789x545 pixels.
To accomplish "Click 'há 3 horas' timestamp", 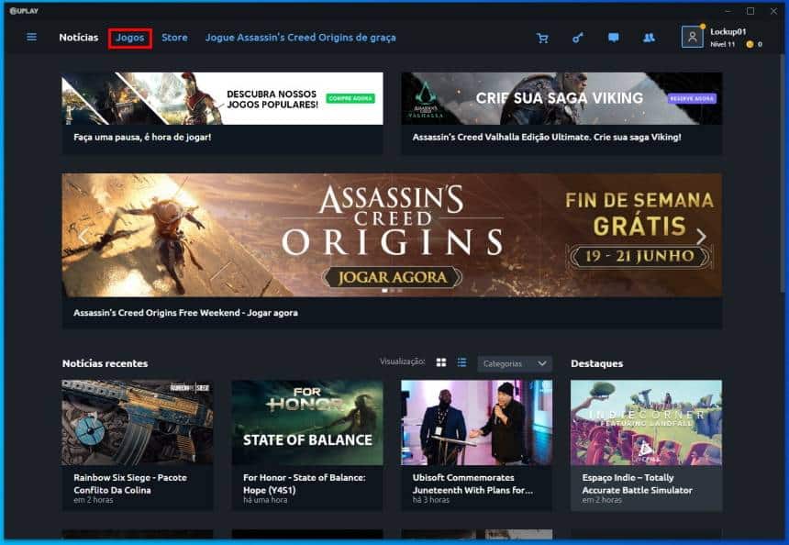I will pyautogui.click(x=431, y=500).
